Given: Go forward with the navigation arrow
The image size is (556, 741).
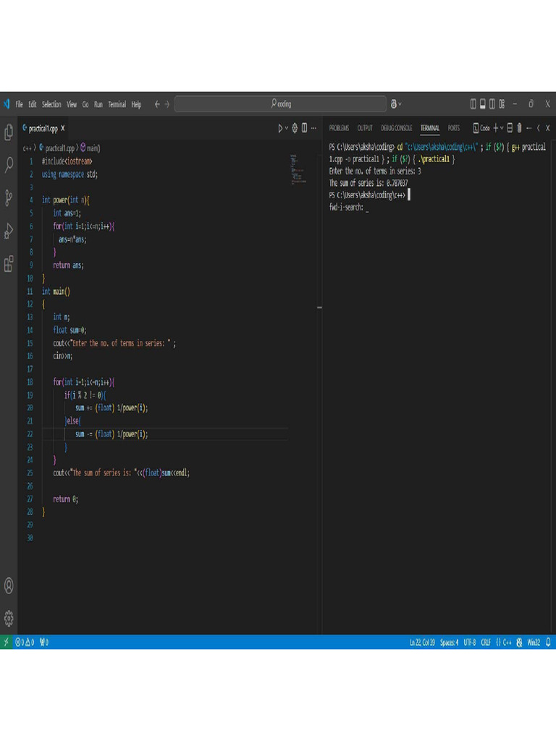Looking at the screenshot, I should pos(167,104).
